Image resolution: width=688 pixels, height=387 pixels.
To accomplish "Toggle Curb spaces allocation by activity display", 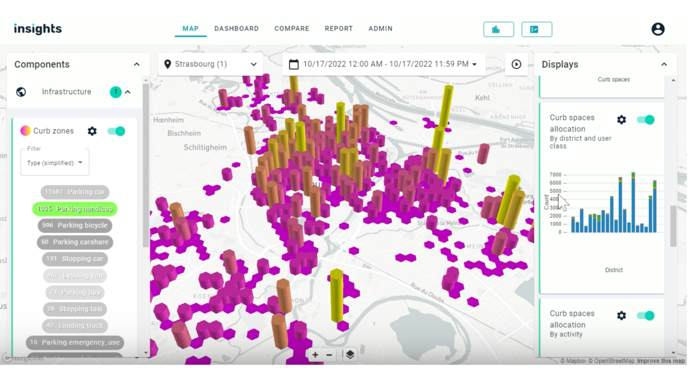I will tap(646, 316).
